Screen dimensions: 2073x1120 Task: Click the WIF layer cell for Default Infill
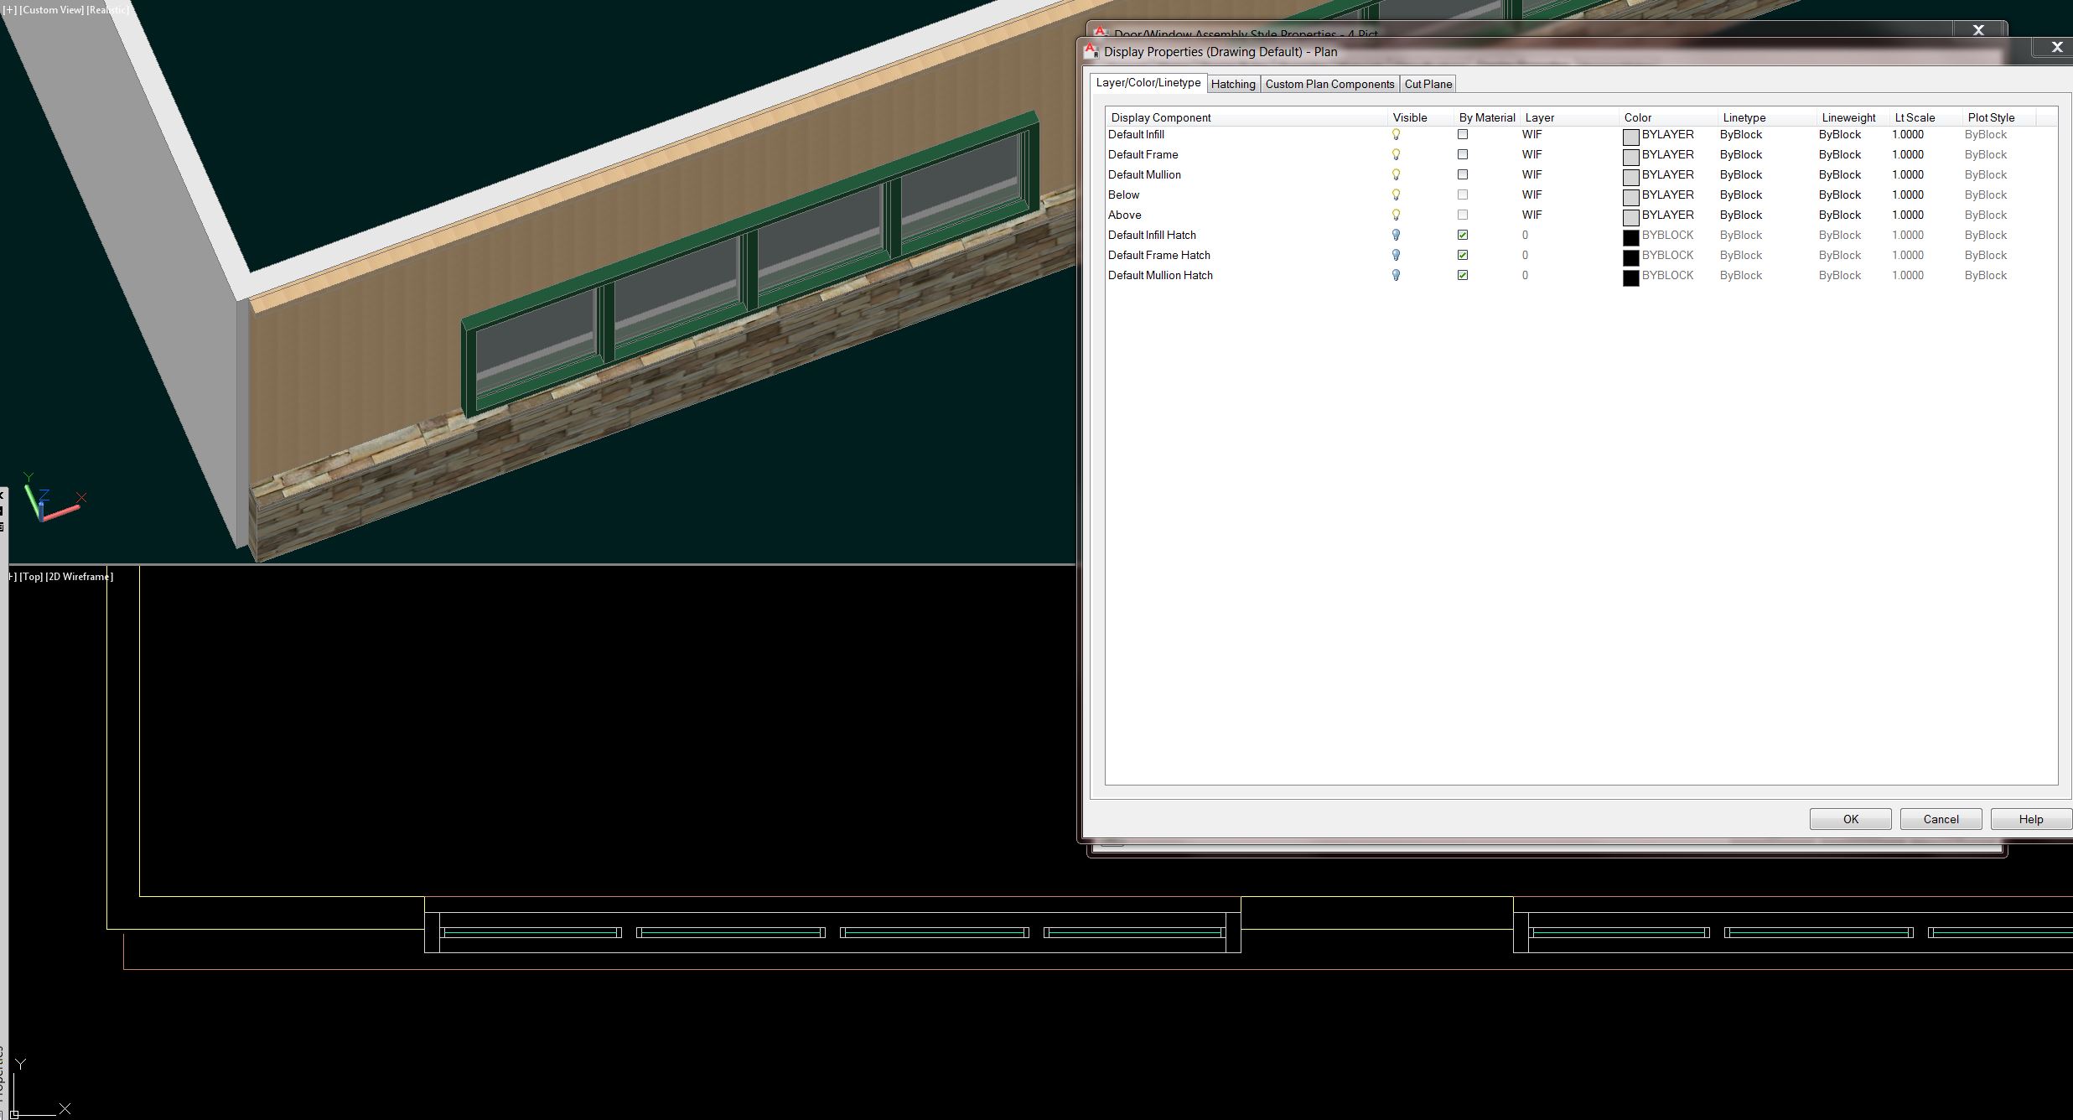point(1532,134)
